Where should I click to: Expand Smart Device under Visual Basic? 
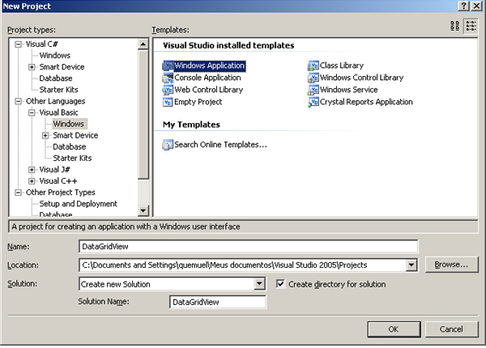(x=45, y=136)
